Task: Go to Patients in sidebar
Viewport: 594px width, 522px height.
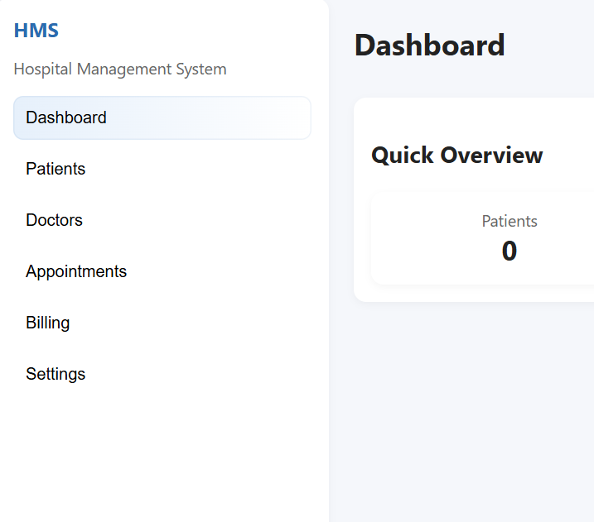Action: (x=162, y=169)
